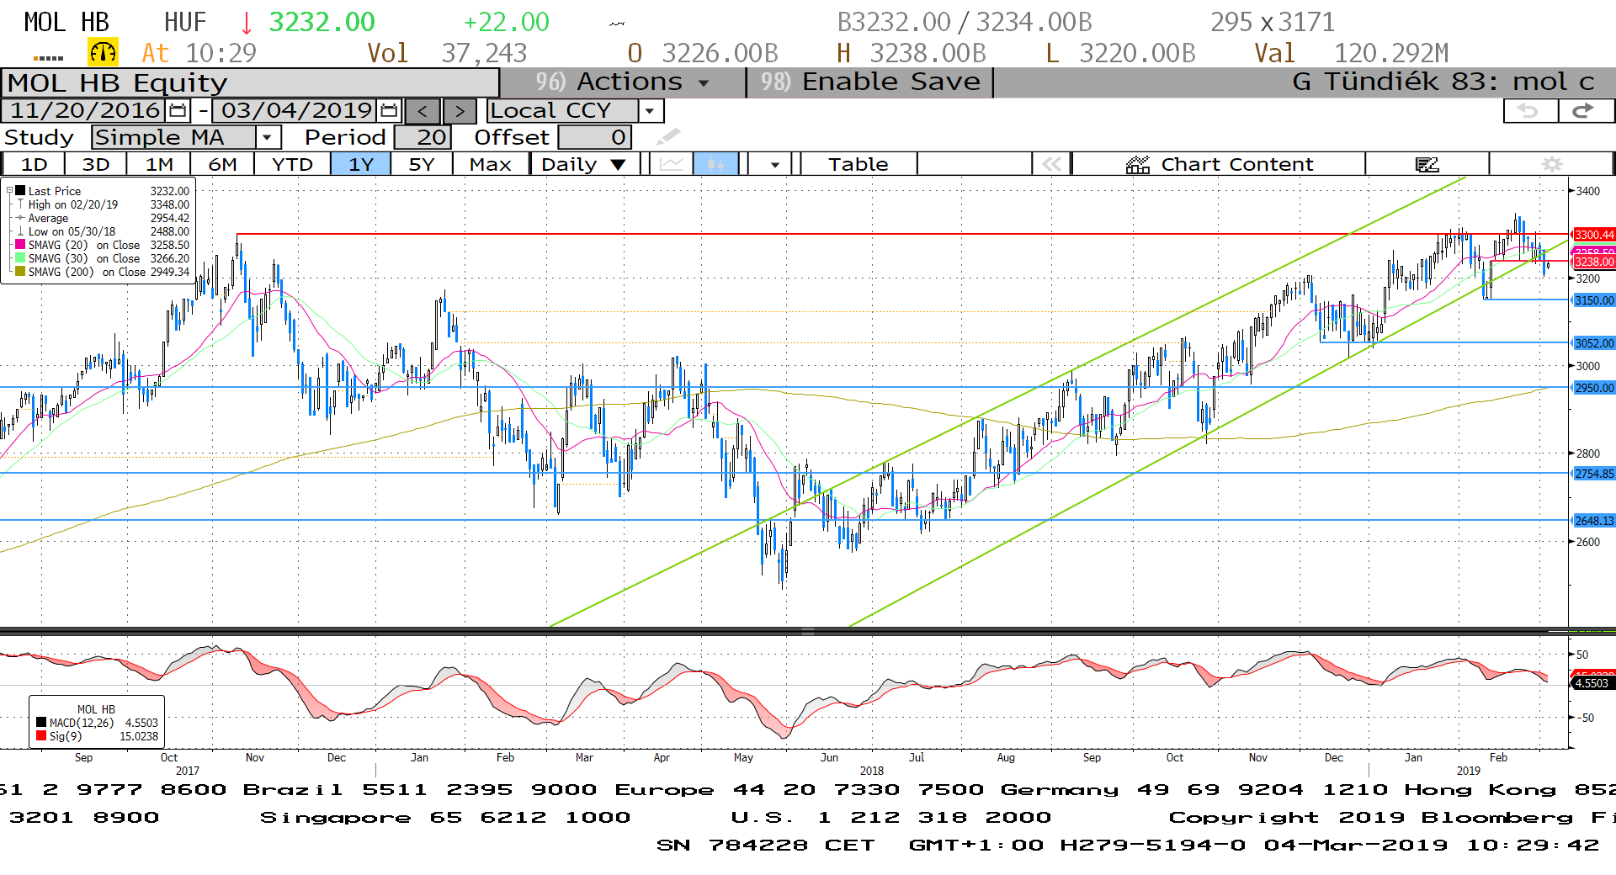Select the 6M range tab
This screenshot has height=875, width=1616.
coord(223,164)
